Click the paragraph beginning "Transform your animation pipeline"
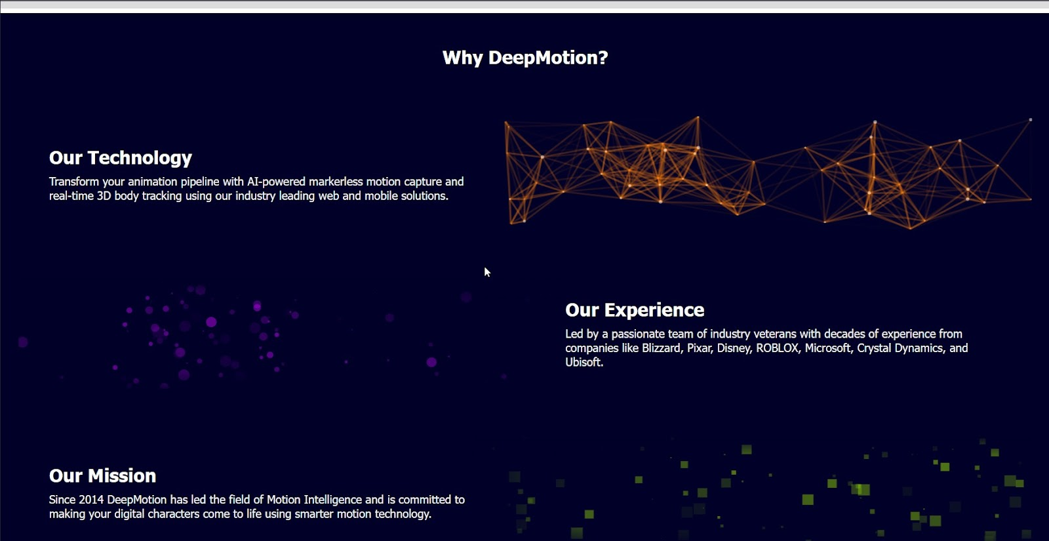Viewport: 1049px width, 541px height. tap(256, 189)
